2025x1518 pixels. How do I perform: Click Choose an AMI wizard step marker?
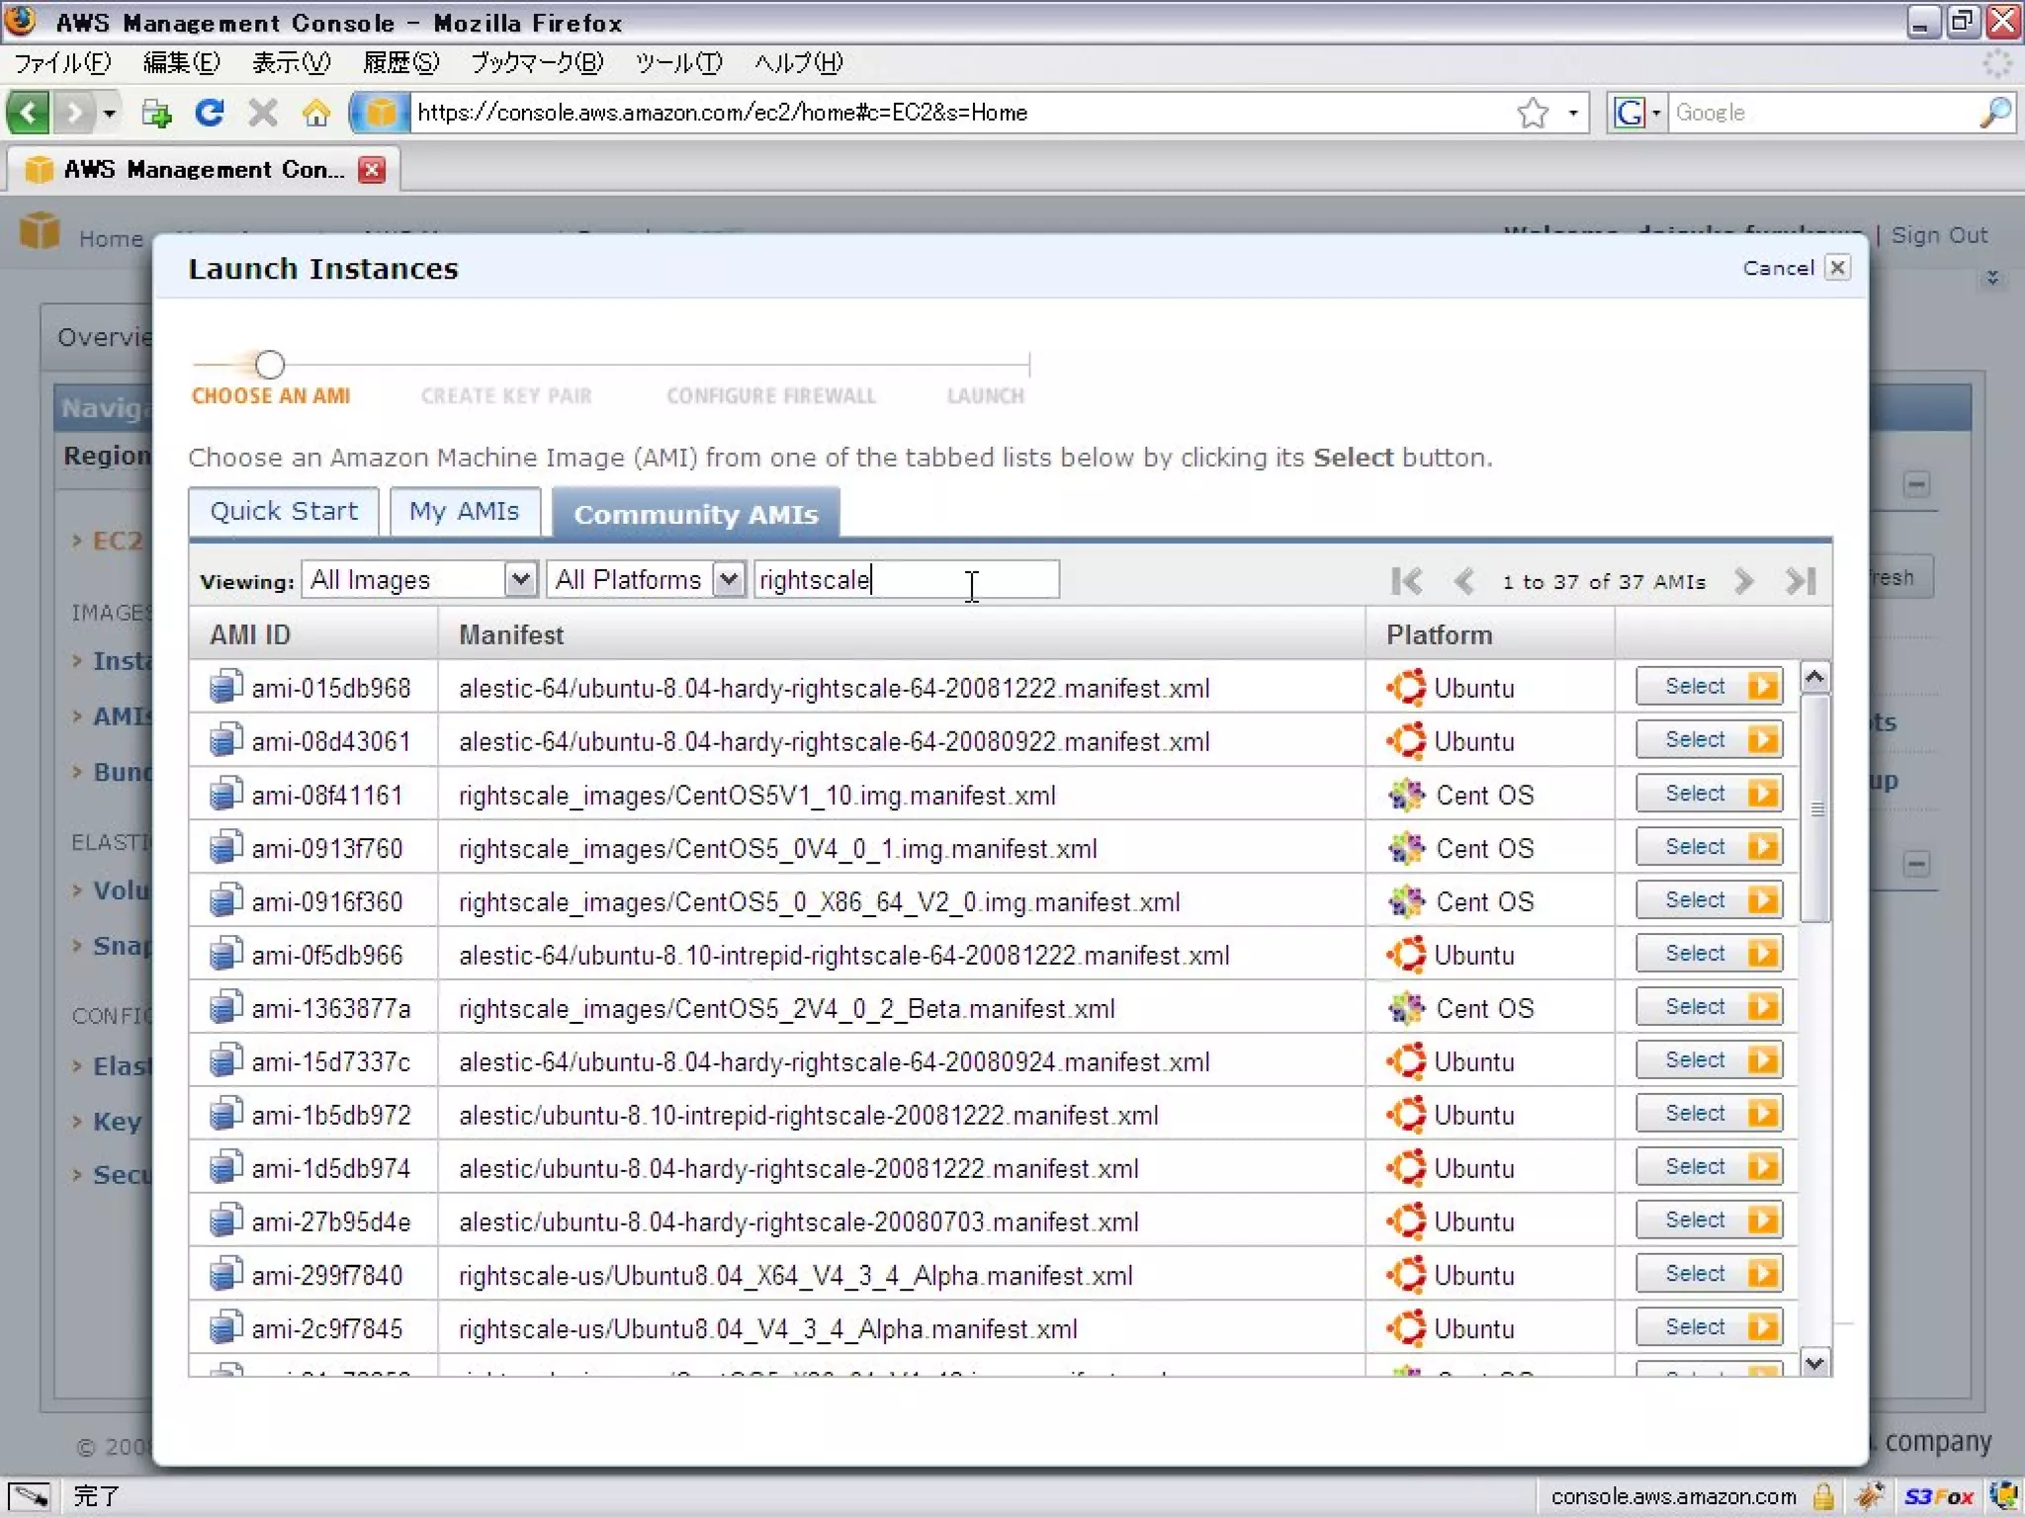point(270,365)
